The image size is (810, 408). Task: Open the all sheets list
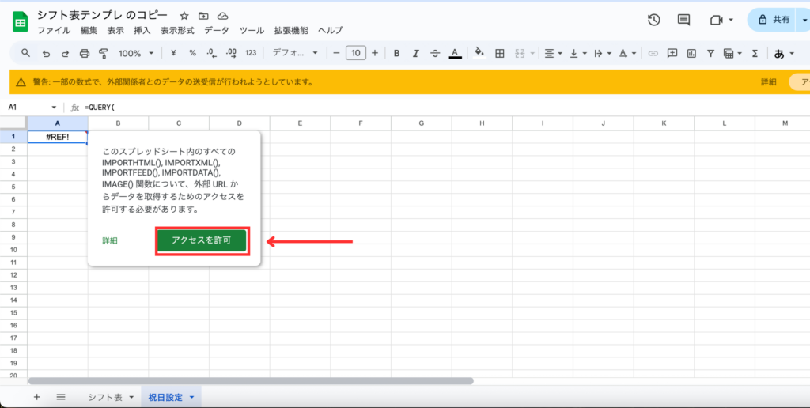pos(61,397)
